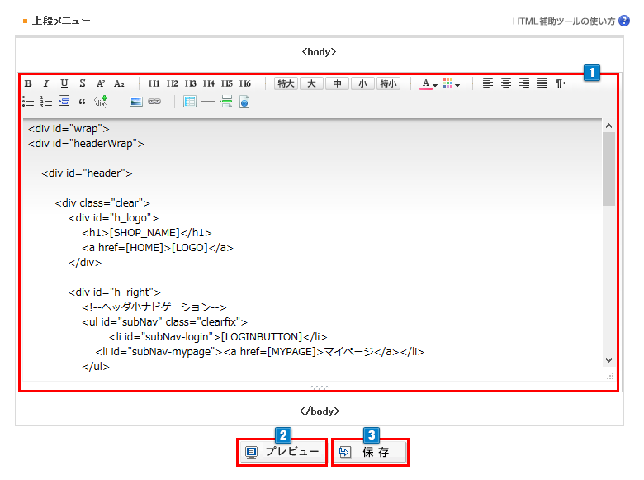Click inside the HTML code text area
The width and height of the screenshot is (644, 480).
pos(312,250)
